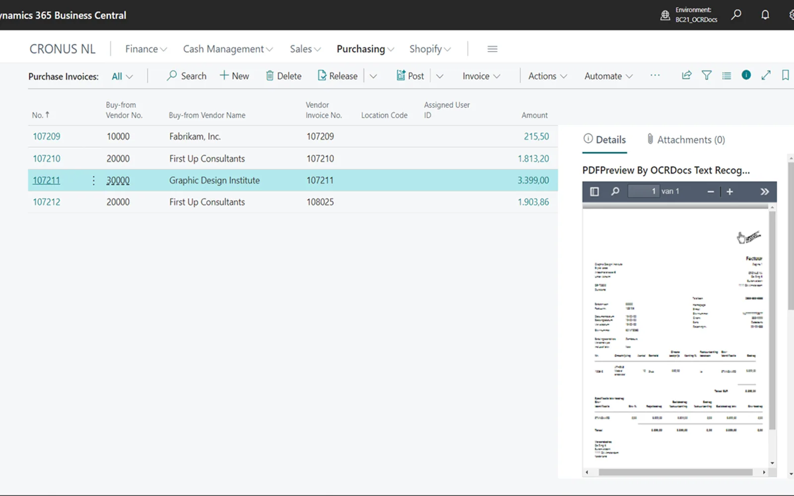Image resolution: width=794 pixels, height=496 pixels.
Task: Bookmark this page icon
Action: pos(785,75)
